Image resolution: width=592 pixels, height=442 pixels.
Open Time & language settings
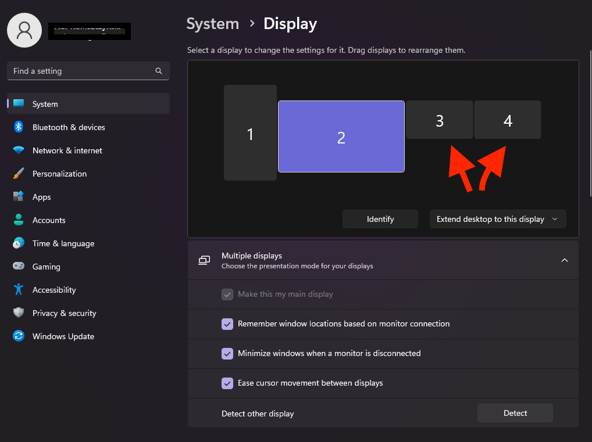click(x=88, y=243)
